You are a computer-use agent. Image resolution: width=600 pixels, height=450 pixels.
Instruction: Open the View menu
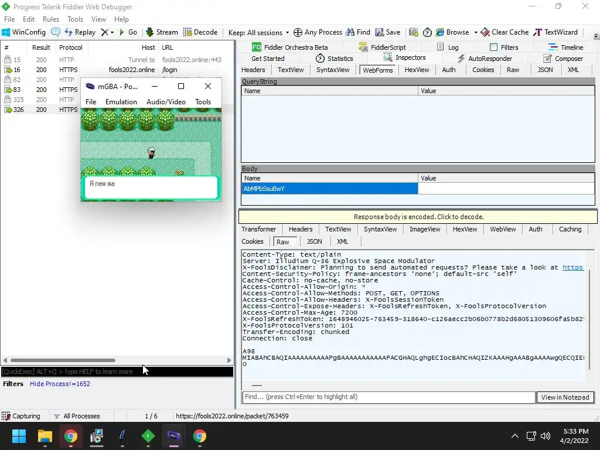(x=98, y=19)
